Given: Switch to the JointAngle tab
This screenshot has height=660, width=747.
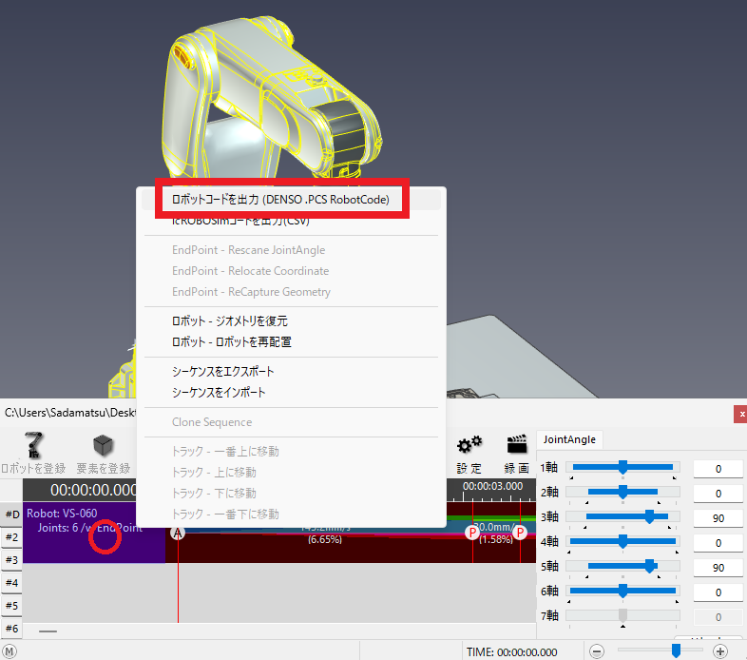Looking at the screenshot, I should (568, 438).
